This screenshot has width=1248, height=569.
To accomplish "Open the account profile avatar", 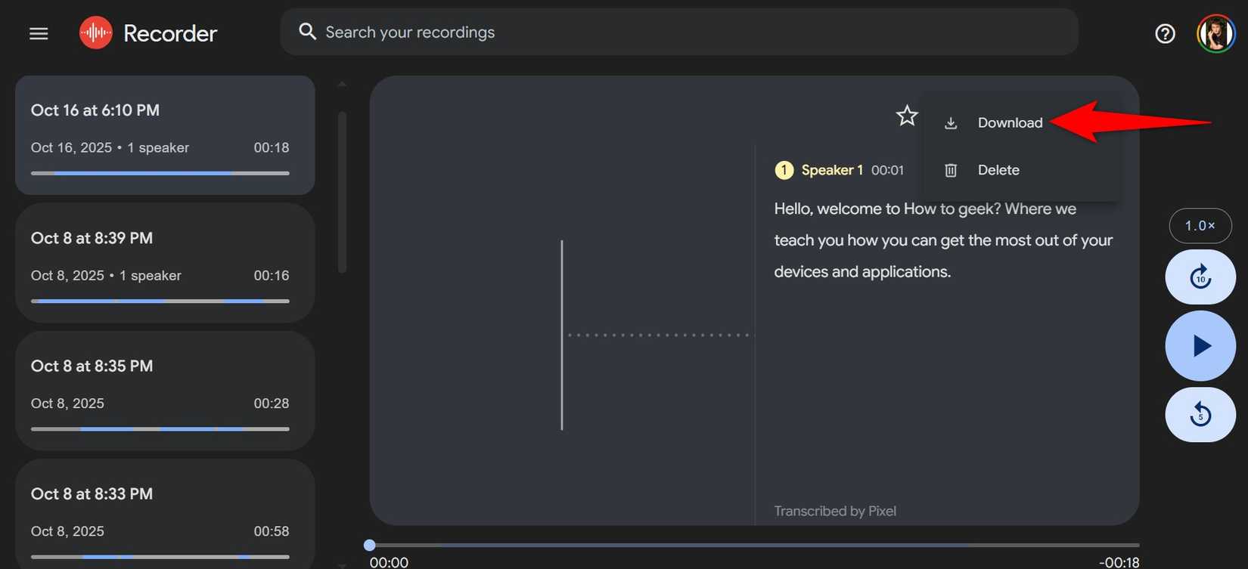I will [x=1215, y=34].
